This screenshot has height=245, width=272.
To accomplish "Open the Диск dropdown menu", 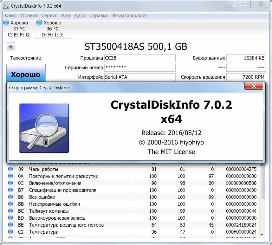I will (80, 15).
